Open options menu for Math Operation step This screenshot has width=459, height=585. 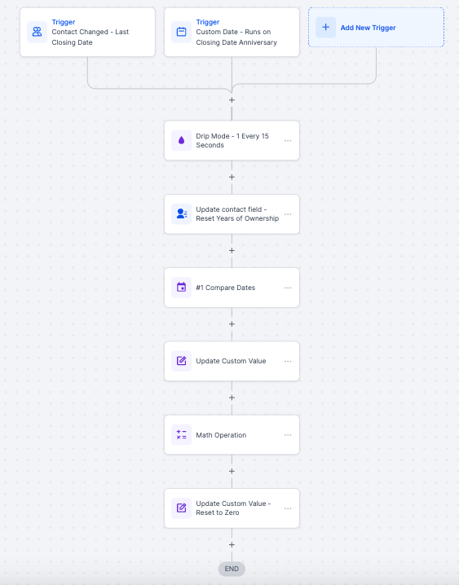point(288,434)
